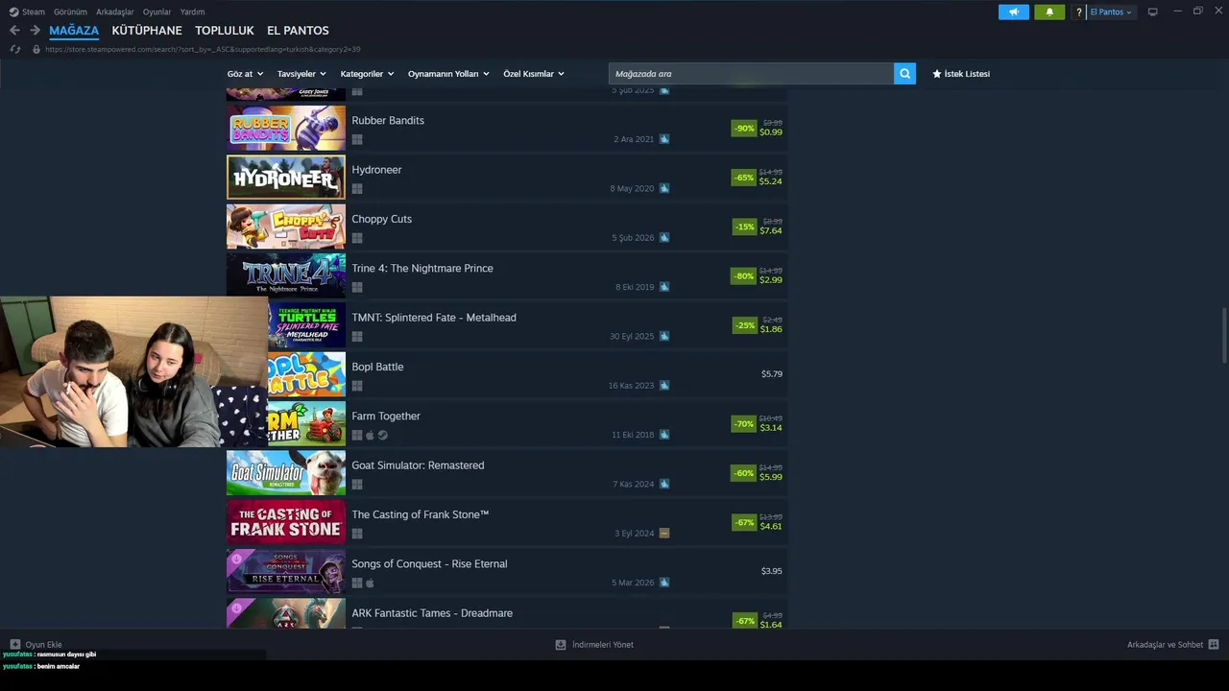The height and width of the screenshot is (691, 1229).
Task: Click the 7 Kas 2024 release date
Action: pos(634,485)
